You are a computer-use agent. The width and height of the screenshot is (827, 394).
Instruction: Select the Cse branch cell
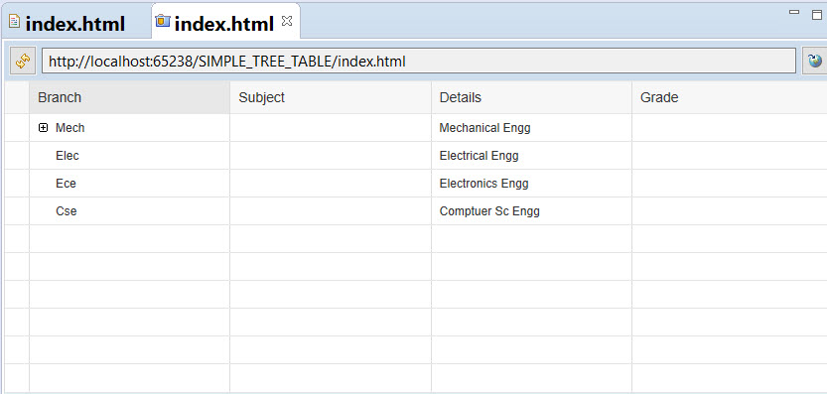(129, 211)
